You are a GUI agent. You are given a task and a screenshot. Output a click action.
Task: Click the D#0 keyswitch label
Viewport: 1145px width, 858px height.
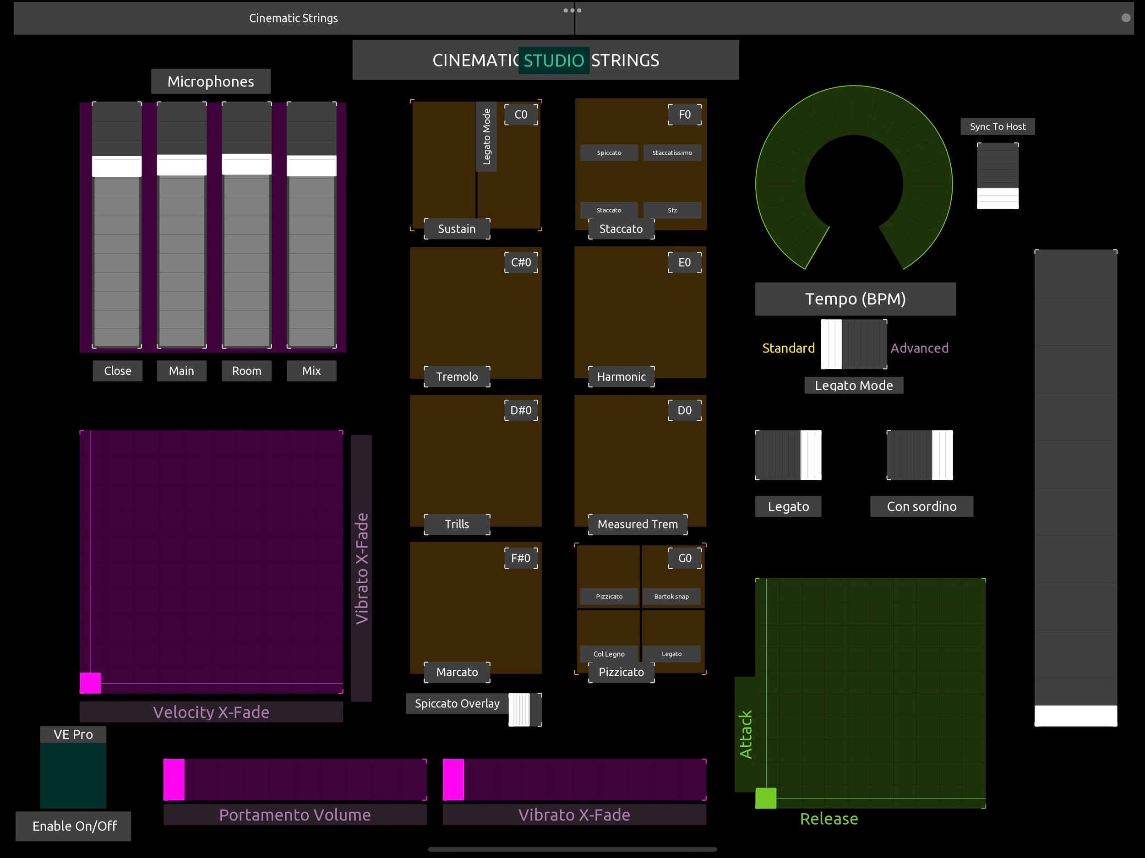click(521, 410)
